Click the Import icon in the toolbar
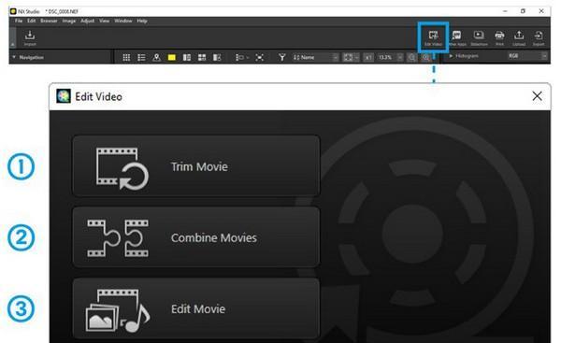This screenshot has height=343, width=561. pos(30,38)
